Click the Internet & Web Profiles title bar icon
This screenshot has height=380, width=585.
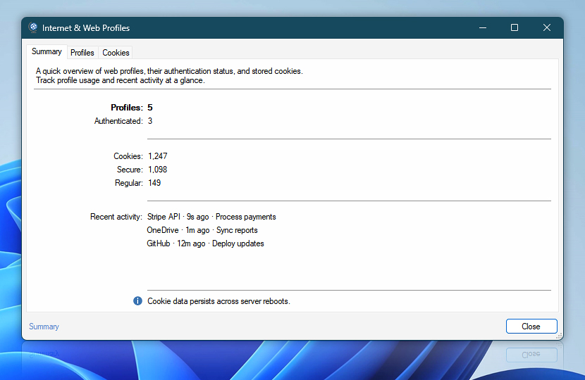[33, 27]
